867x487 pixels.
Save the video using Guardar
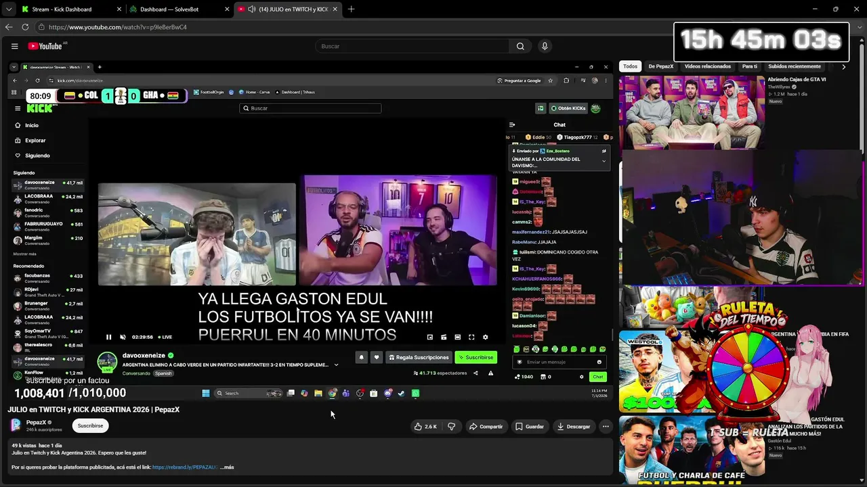[x=530, y=426]
